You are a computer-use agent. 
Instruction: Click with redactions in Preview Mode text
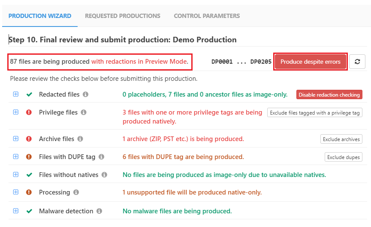[140, 62]
